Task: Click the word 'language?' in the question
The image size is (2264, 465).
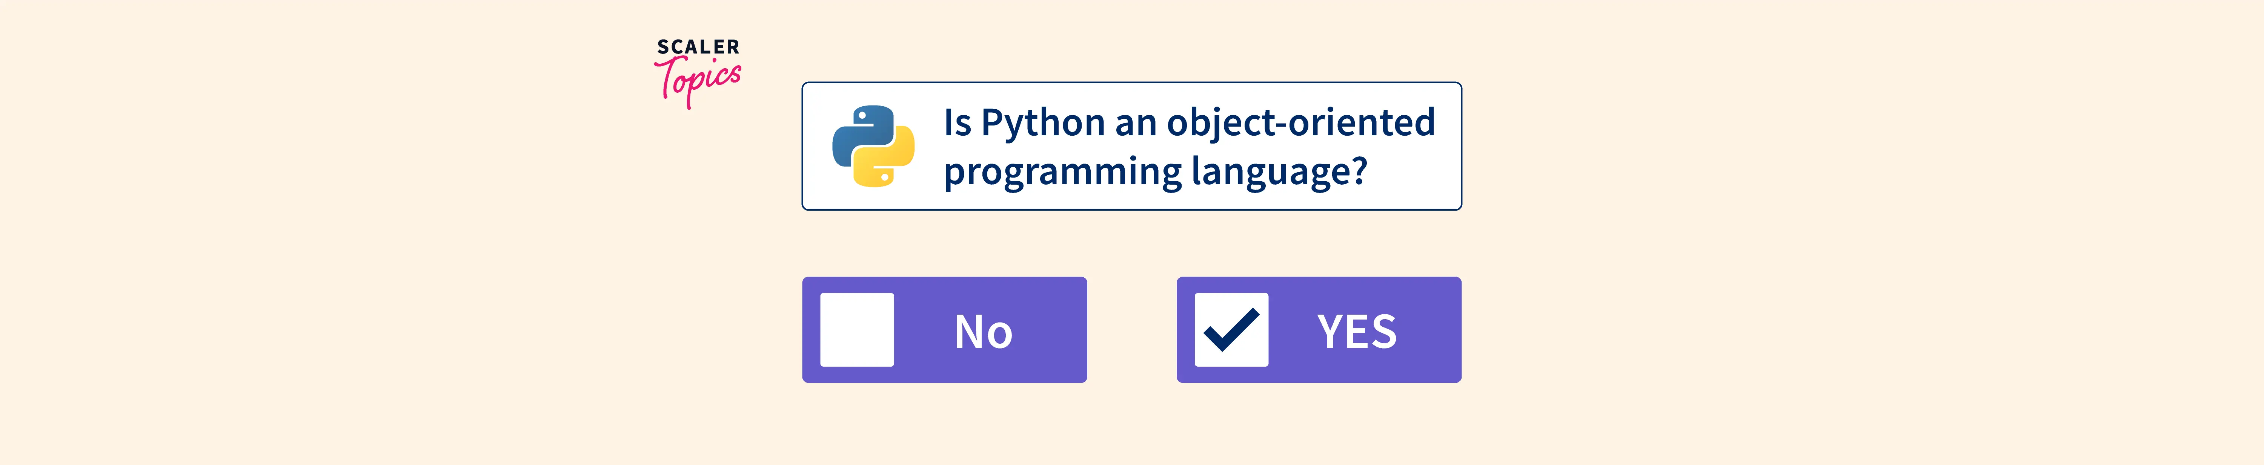Action: point(1279,171)
